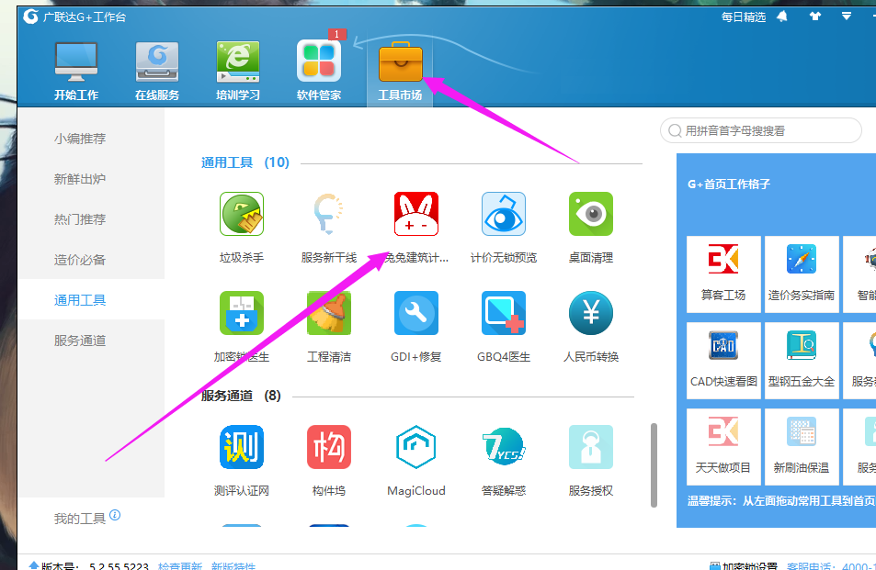The height and width of the screenshot is (570, 876).
Task: Click the 检查更新 link
Action: pos(180,565)
